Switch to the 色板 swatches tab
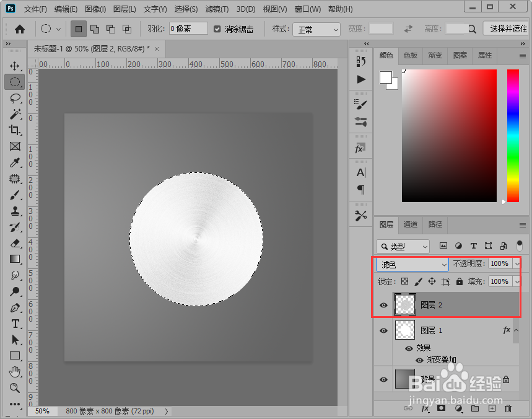This screenshot has width=532, height=419. pyautogui.click(x=411, y=55)
